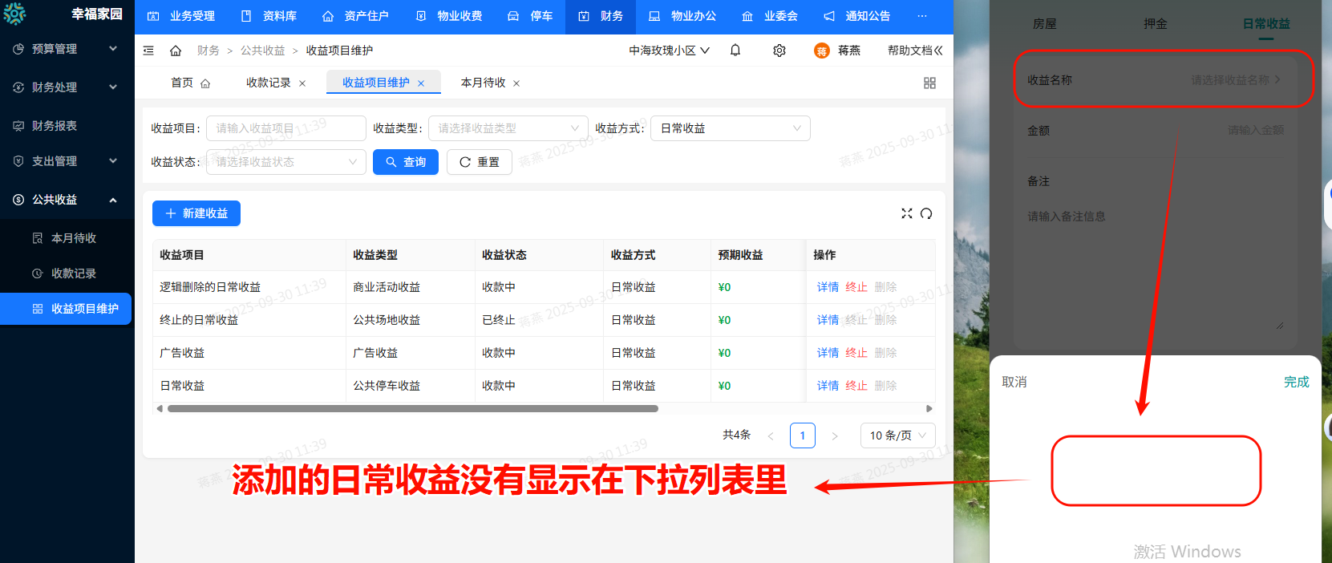Expand the 财务处理 sidebar menu

(66, 87)
